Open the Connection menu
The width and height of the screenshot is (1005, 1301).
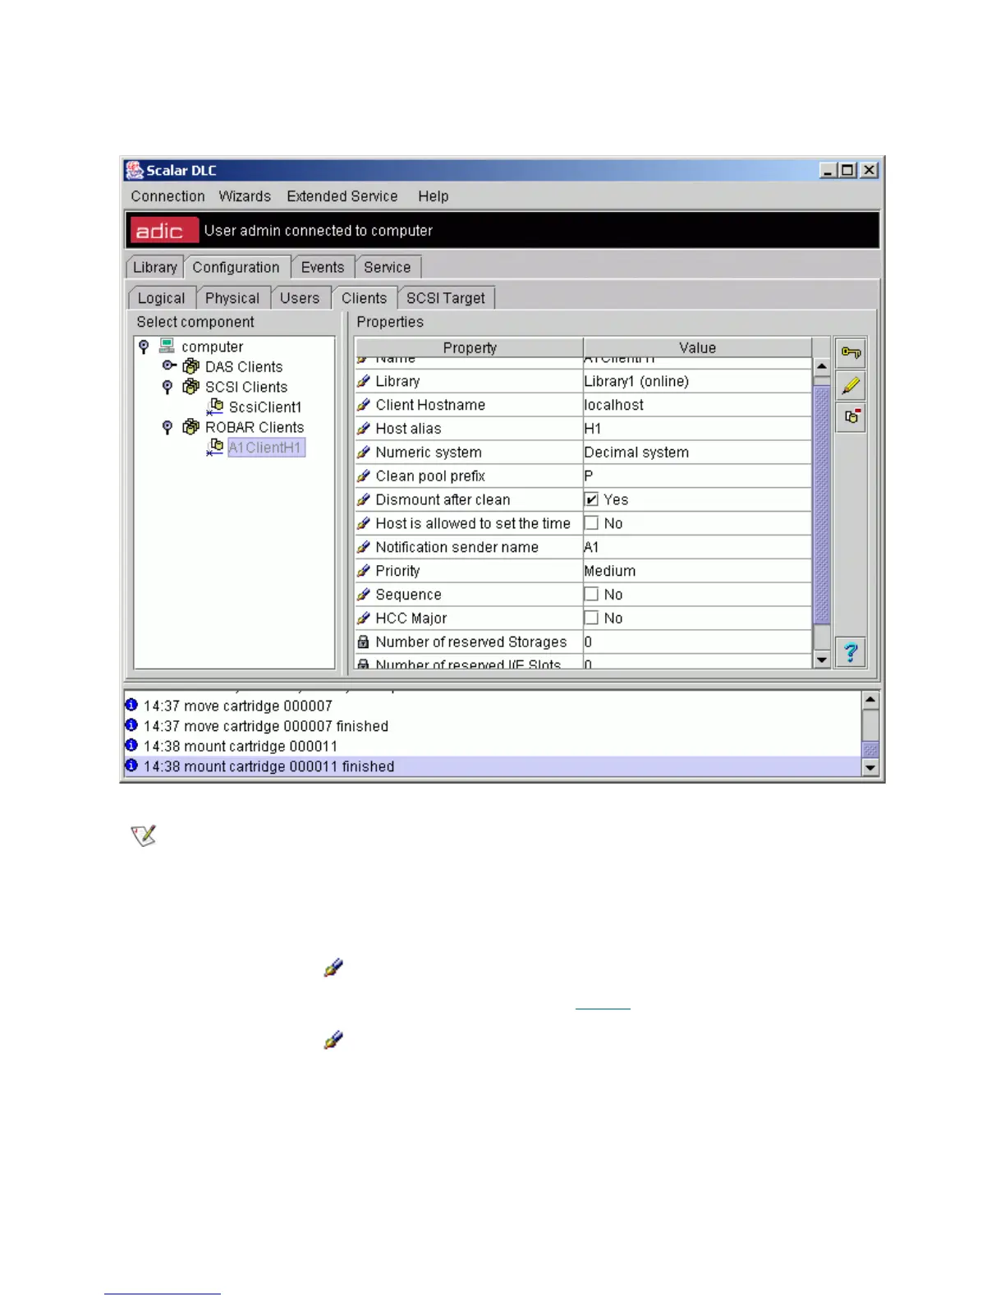tap(167, 196)
